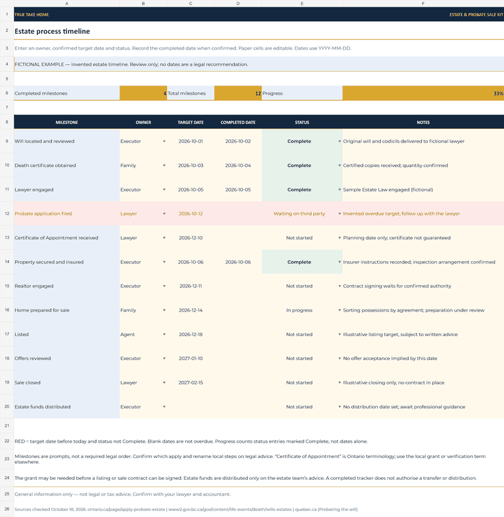504x517 pixels.
Task: Click target date 2026-10-12 cell
Action: [x=190, y=213]
